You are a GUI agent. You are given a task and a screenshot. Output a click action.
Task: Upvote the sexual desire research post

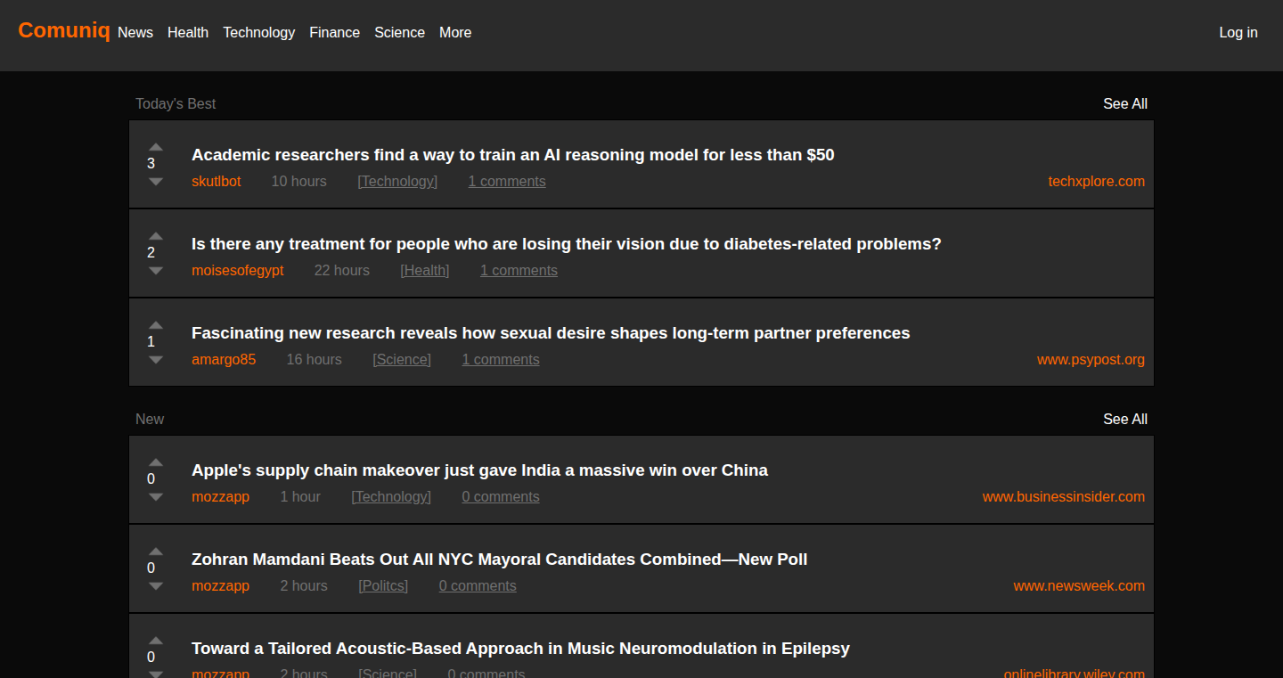[156, 325]
